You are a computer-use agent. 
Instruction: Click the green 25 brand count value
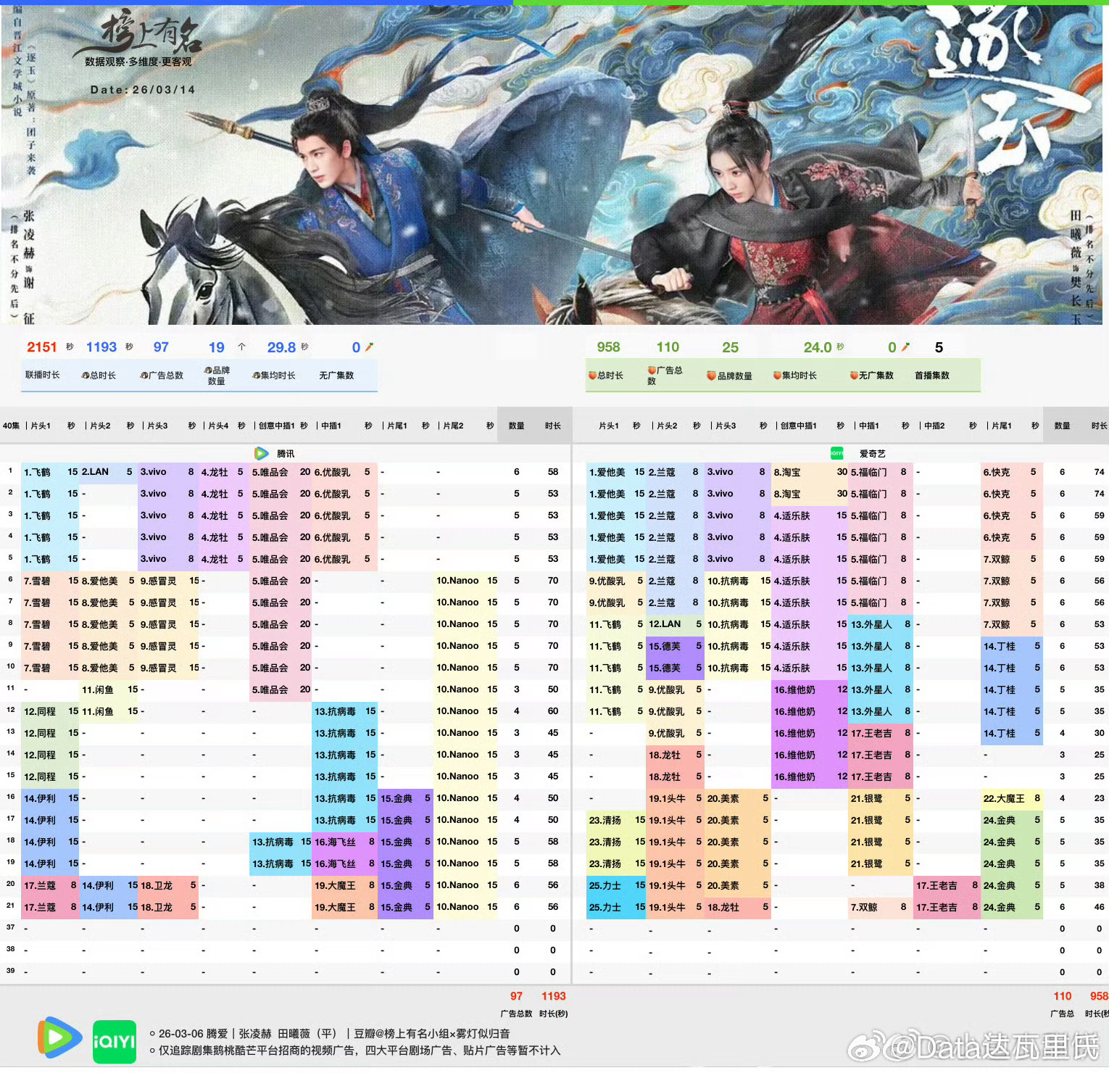click(730, 347)
